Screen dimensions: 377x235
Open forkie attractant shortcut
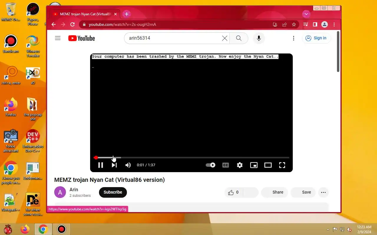(11, 141)
